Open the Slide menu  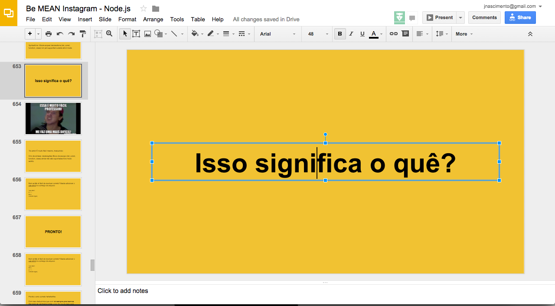click(105, 19)
